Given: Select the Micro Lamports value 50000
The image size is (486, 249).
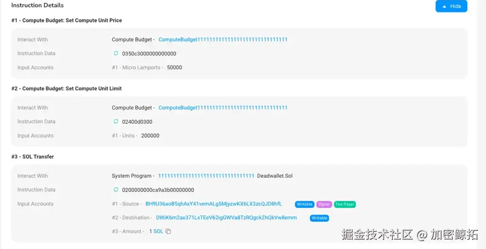Looking at the screenshot, I should point(175,67).
